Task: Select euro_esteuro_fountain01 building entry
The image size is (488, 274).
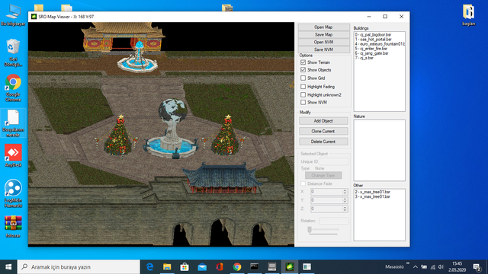Action: point(380,44)
